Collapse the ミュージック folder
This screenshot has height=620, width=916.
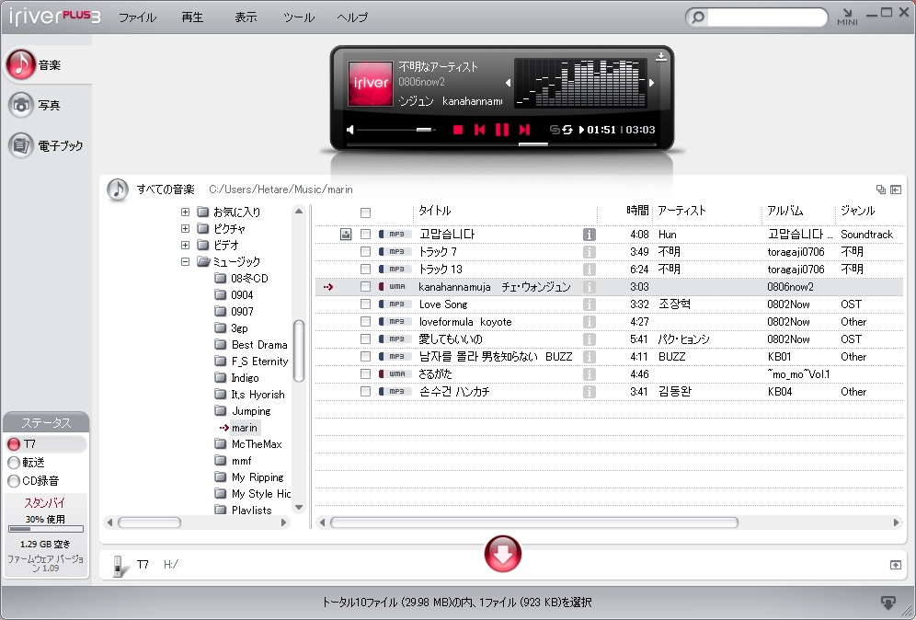click(x=185, y=262)
